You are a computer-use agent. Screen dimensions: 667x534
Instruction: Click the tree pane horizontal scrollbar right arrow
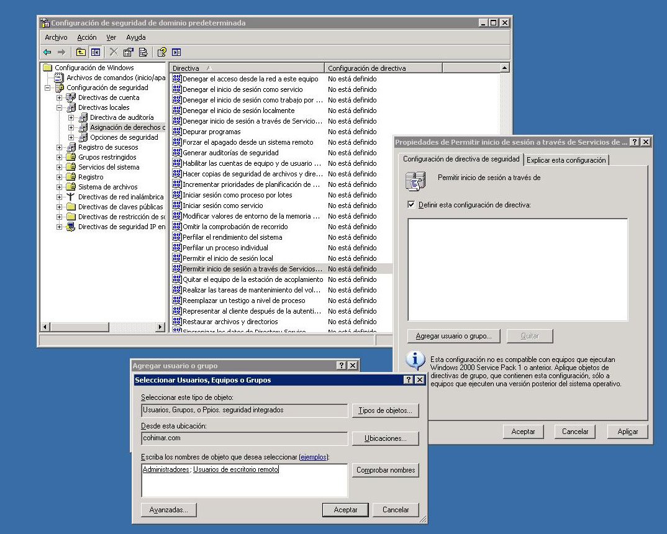(x=160, y=327)
